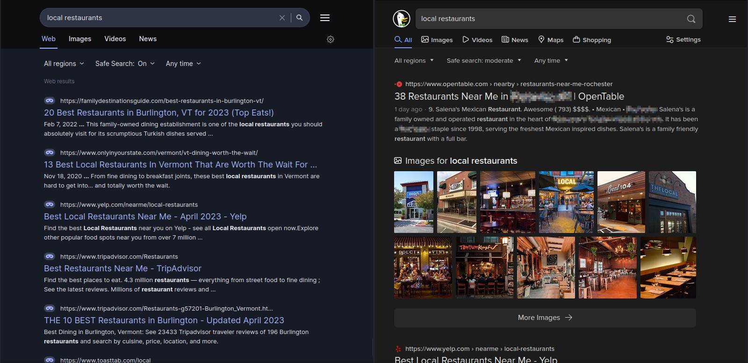Image resolution: width=748 pixels, height=363 pixels.
Task: Click the 'Web results' label
Action: coord(59,81)
